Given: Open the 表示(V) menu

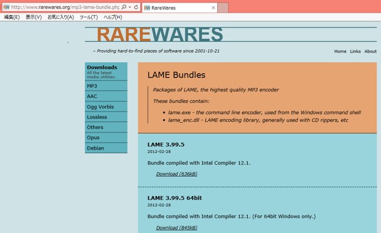Looking at the screenshot, I should [x=34, y=17].
